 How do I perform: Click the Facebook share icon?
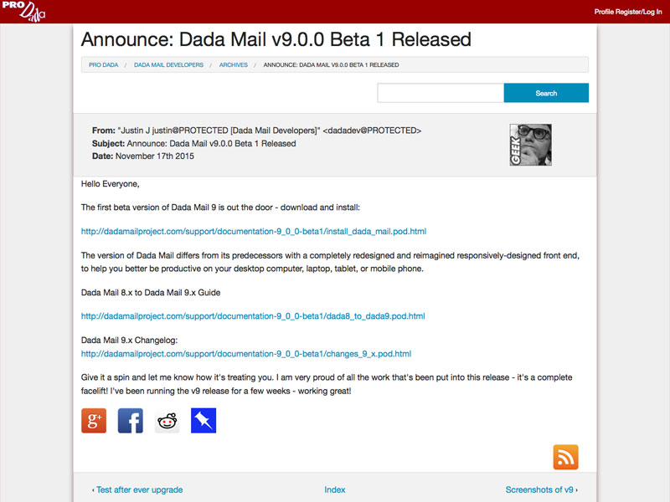pyautogui.click(x=131, y=420)
